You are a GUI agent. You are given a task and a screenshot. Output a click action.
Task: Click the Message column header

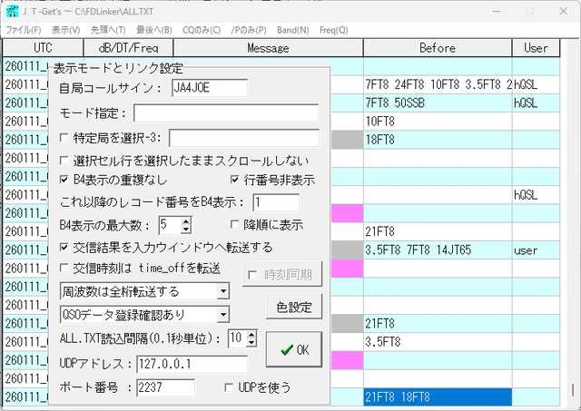[269, 48]
